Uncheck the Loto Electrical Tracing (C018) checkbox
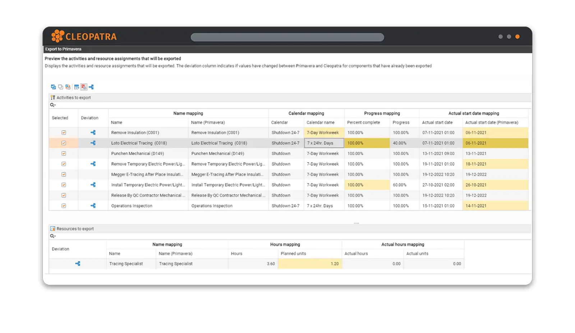The height and width of the screenshot is (333, 575). 64,143
